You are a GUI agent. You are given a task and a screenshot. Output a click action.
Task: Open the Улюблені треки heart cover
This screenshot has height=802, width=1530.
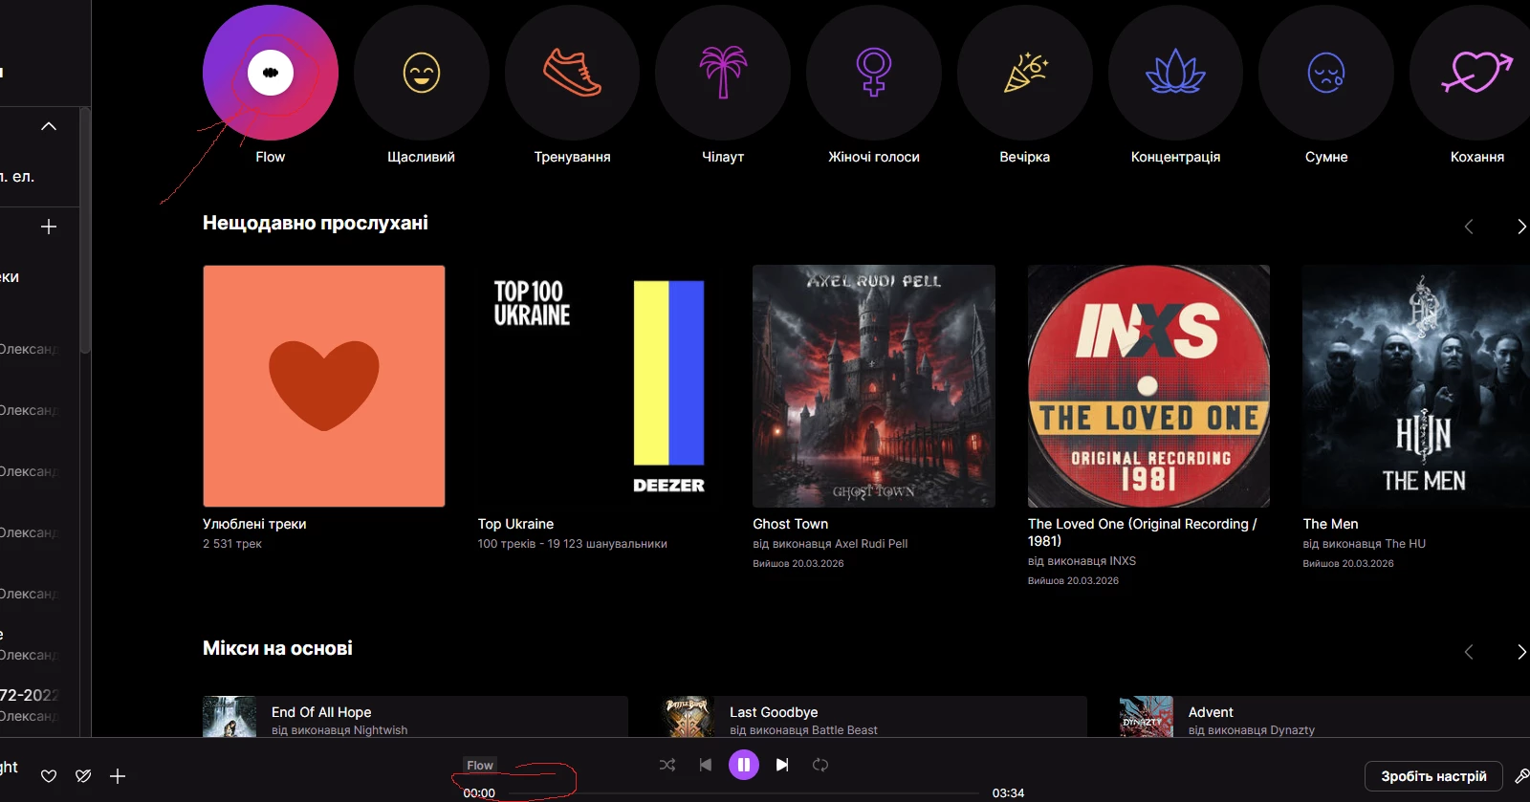click(x=324, y=386)
